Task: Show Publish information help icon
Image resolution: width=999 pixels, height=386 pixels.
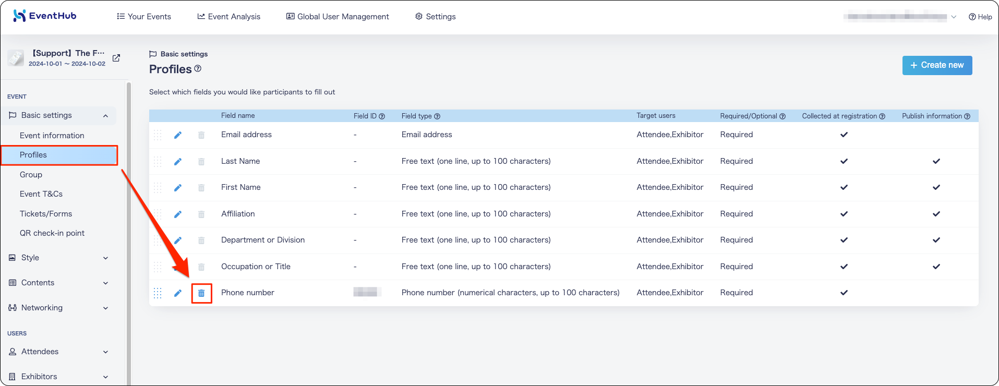Action: [967, 116]
